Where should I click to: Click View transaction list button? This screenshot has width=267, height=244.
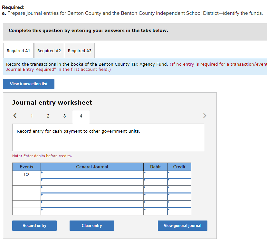click(29, 84)
